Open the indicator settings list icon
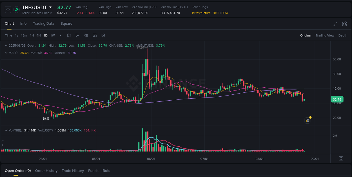 click(x=95, y=35)
